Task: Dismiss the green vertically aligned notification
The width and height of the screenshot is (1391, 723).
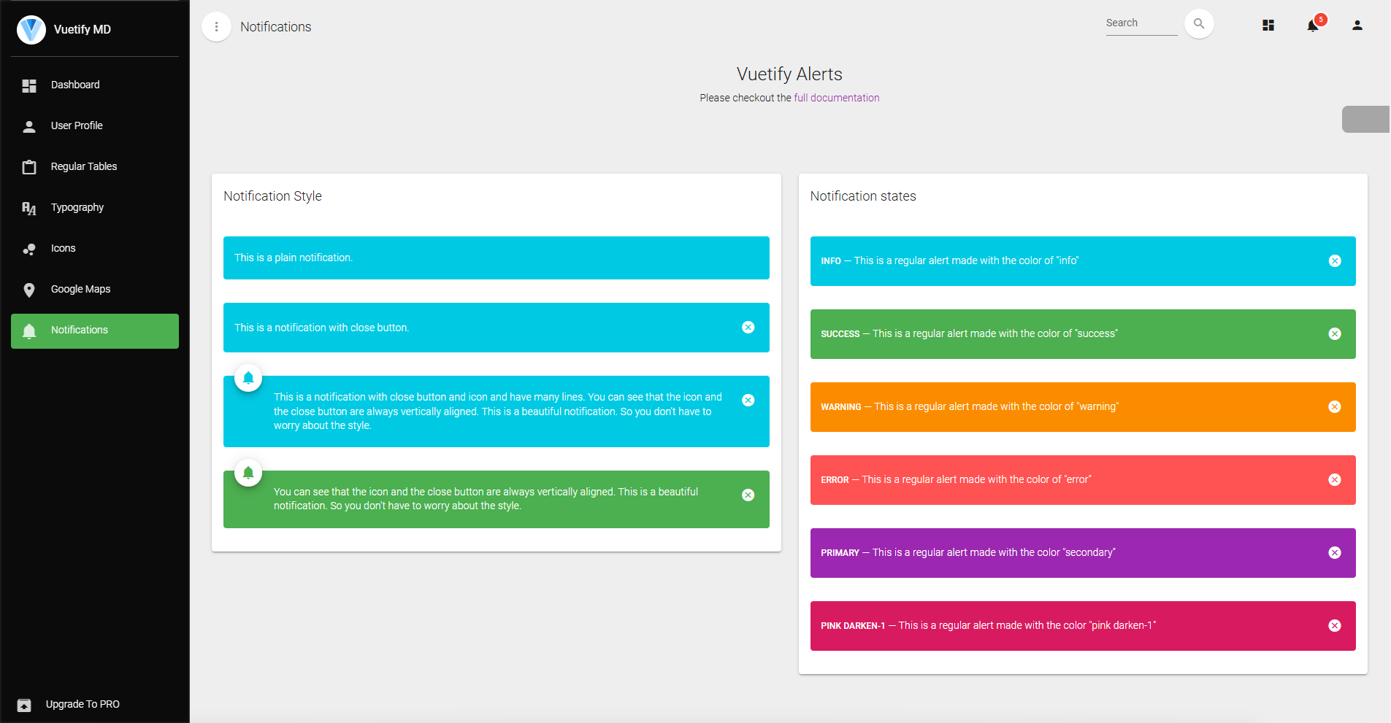Action: tap(748, 495)
